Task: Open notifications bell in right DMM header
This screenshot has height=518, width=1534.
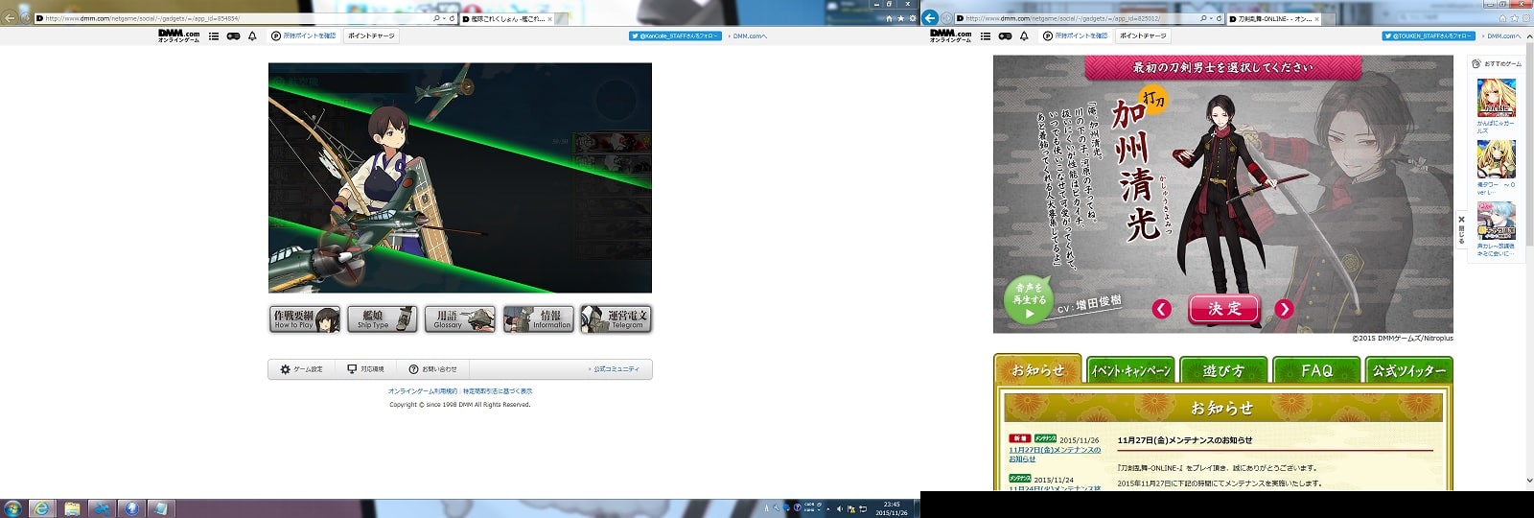Action: (1024, 36)
